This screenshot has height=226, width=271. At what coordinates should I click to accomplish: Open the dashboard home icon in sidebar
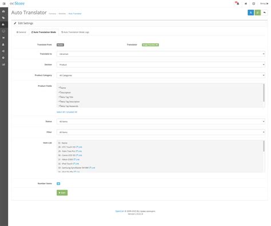click(x=3, y=11)
